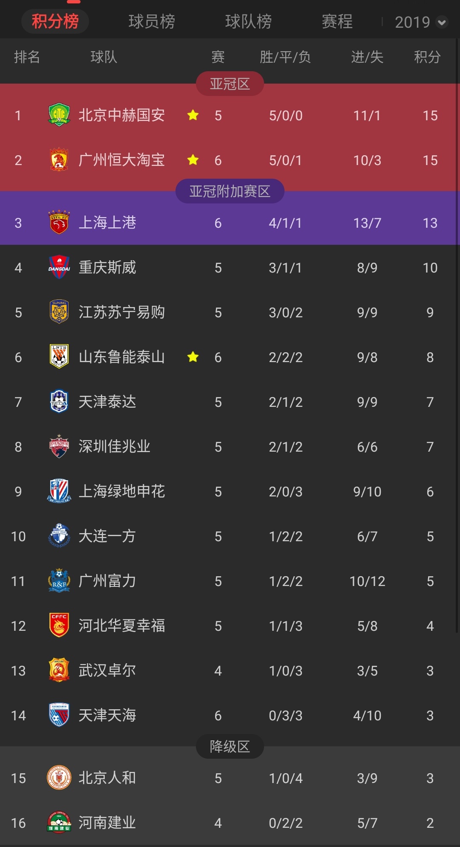Screen dimensions: 460x847
Task: Select the Jiangsu Suning club crest
Action: [x=59, y=312]
